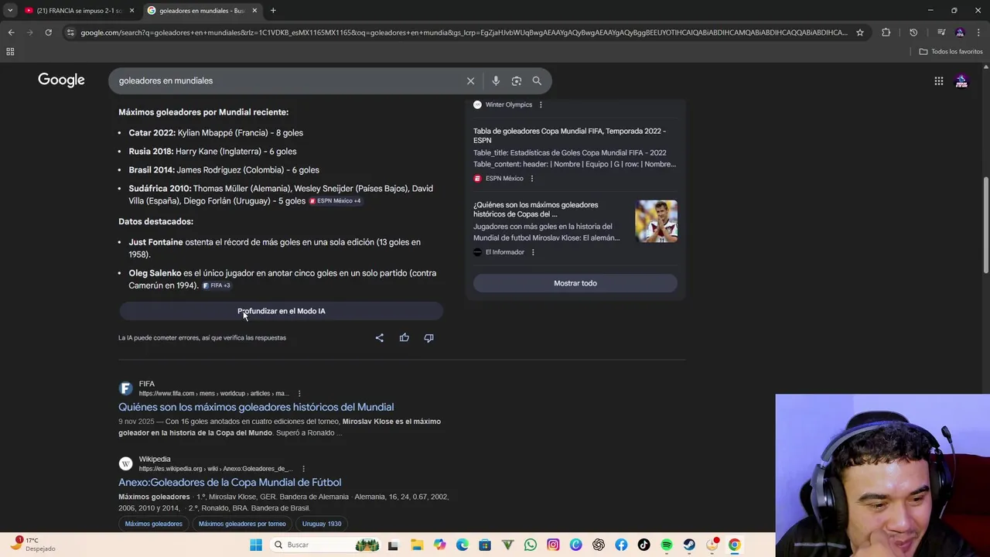This screenshot has width=990, height=557.
Task: Select Uruguay 1930 chip
Action: point(322,524)
